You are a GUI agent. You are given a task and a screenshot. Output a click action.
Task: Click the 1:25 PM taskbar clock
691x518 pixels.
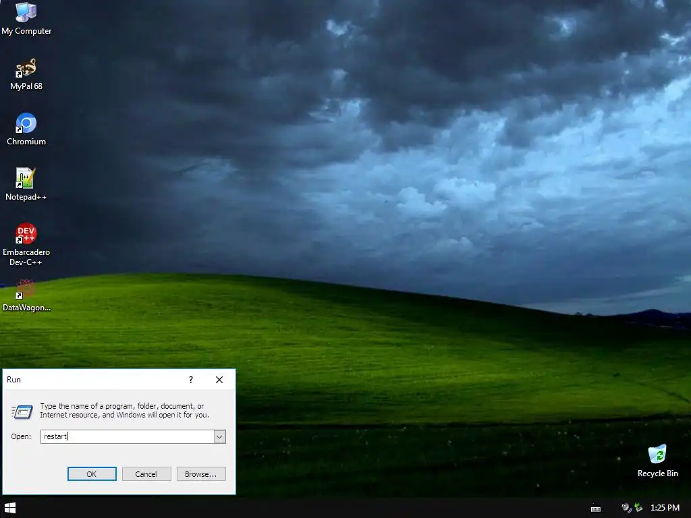pyautogui.click(x=665, y=508)
